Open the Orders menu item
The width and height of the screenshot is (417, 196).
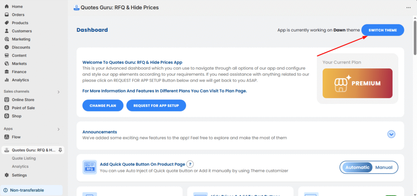pos(18,15)
